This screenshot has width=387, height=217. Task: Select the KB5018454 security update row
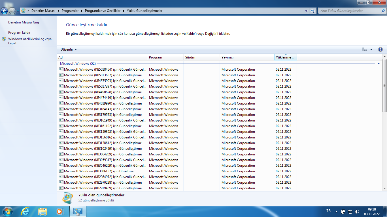tap(105, 70)
